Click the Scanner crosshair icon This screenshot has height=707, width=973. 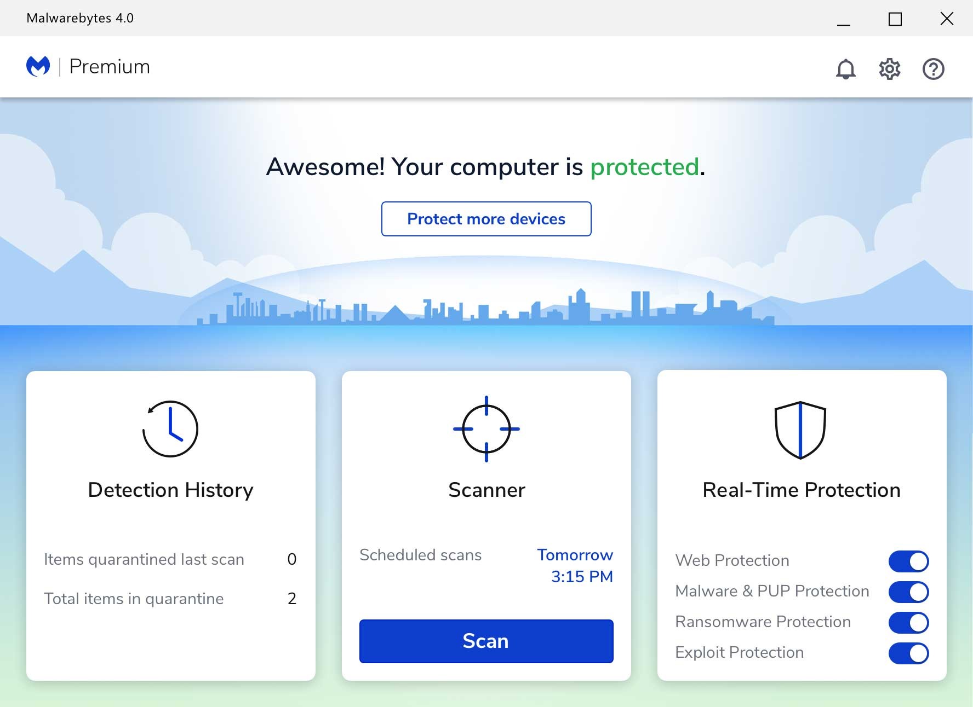486,429
